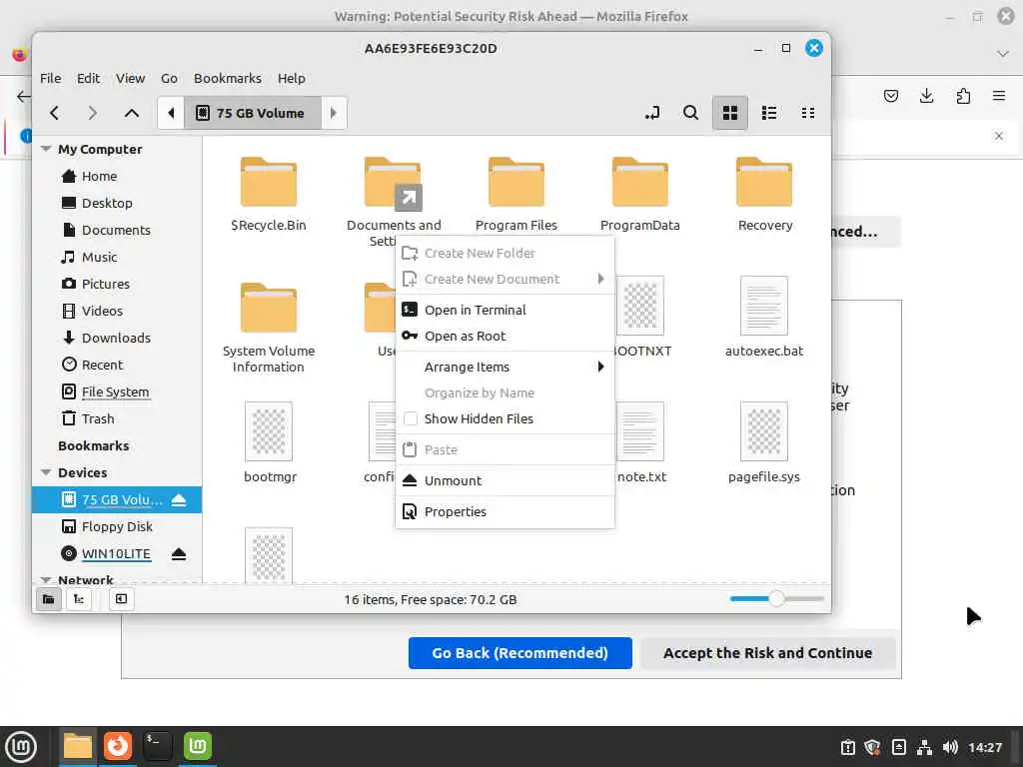Open Linux Mint start menu

click(22, 747)
